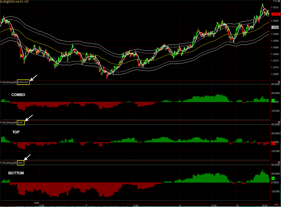Select the EUR@TDFX A0-FX 10T chart title
The height and width of the screenshot is (207, 281).
(x=15, y=2)
